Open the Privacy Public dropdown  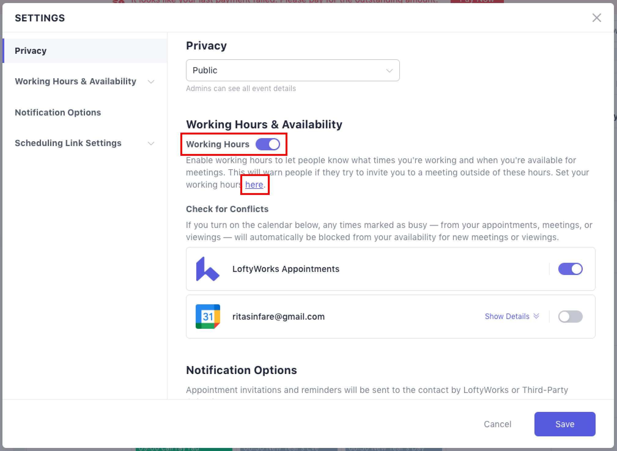(x=292, y=70)
